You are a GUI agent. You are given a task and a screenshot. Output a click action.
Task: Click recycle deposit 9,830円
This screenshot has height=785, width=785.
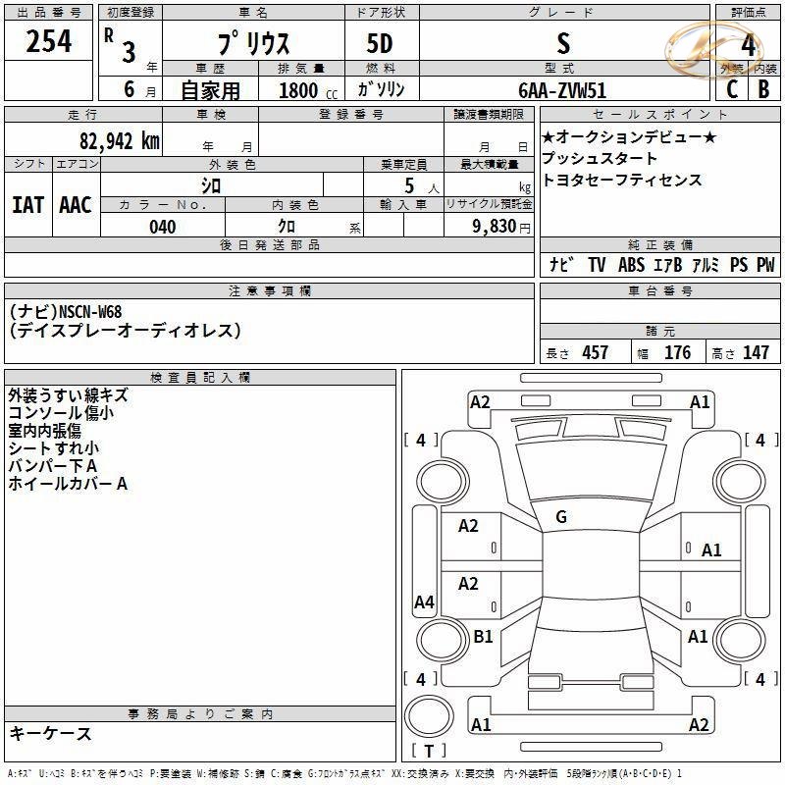click(x=501, y=227)
